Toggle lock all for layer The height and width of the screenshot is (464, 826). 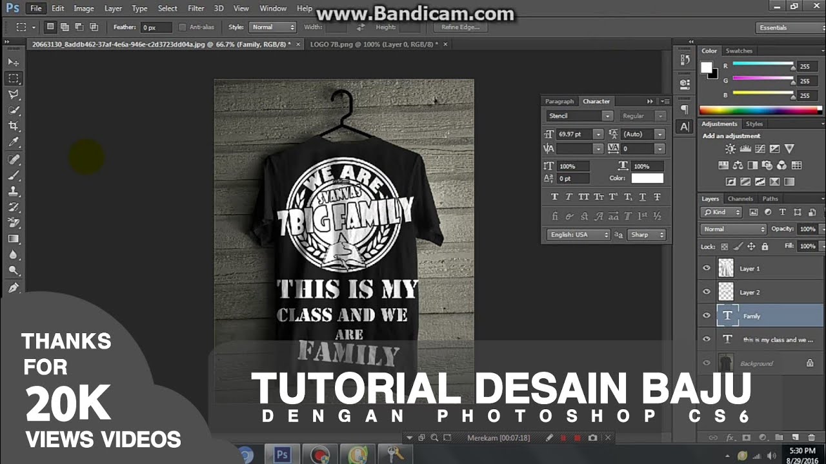click(765, 246)
